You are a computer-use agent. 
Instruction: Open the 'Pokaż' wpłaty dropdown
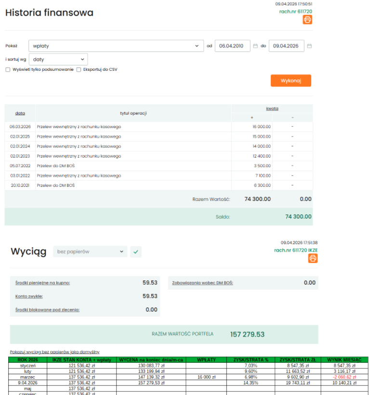pyautogui.click(x=116, y=46)
